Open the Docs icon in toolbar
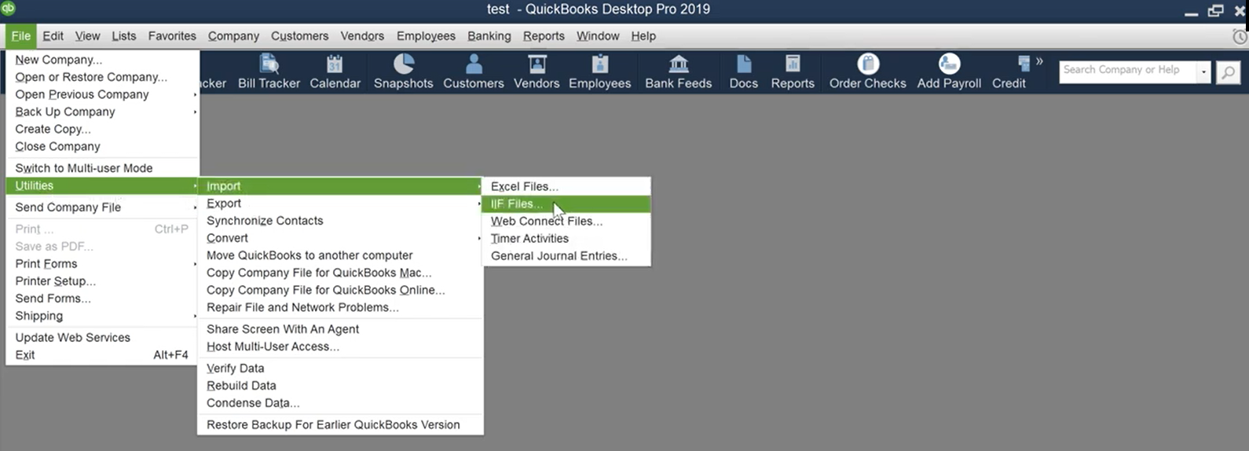 pyautogui.click(x=743, y=63)
